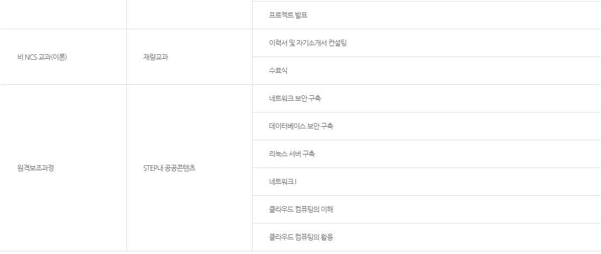This screenshot has width=601, height=254.
Task: Select the STEP내 공공콘텐츠 cell
Action: coord(169,168)
